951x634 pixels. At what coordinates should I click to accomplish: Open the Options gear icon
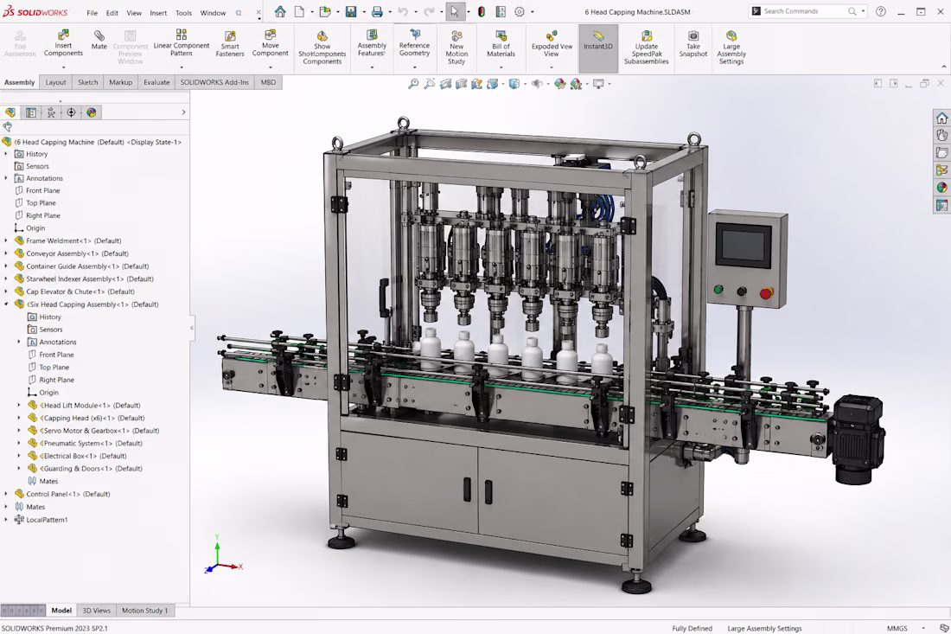coord(520,11)
